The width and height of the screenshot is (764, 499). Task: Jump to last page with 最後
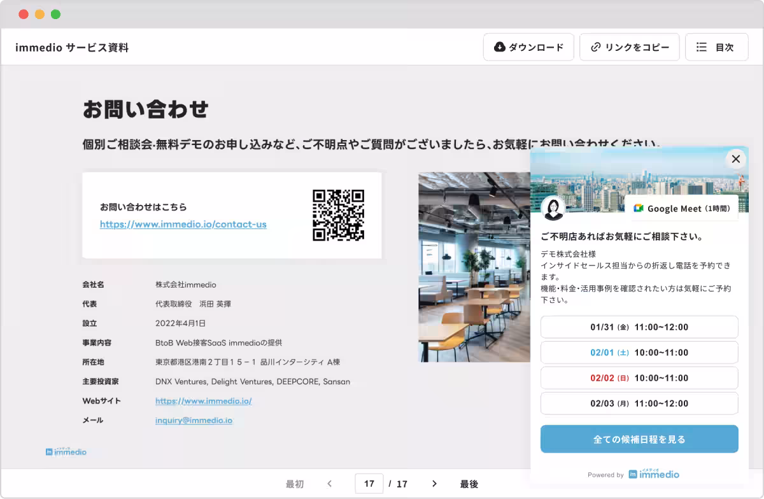(469, 484)
